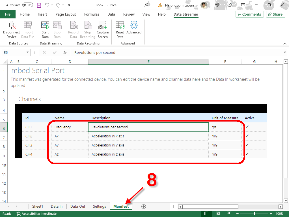Click the horizontal scrollbar thumb
289x217 pixels.
tap(210, 207)
